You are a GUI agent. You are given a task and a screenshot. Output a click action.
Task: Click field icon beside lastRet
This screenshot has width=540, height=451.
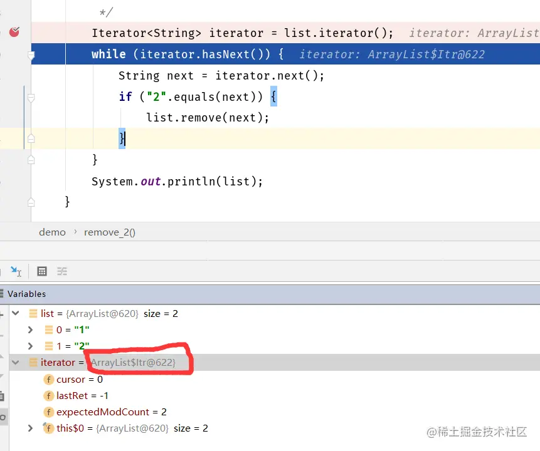[48, 396]
